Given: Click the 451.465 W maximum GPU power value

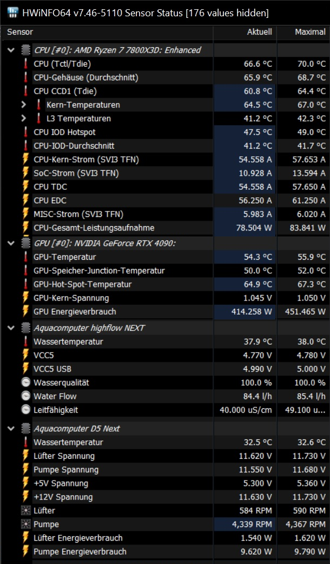Looking at the screenshot, I should click(305, 311).
